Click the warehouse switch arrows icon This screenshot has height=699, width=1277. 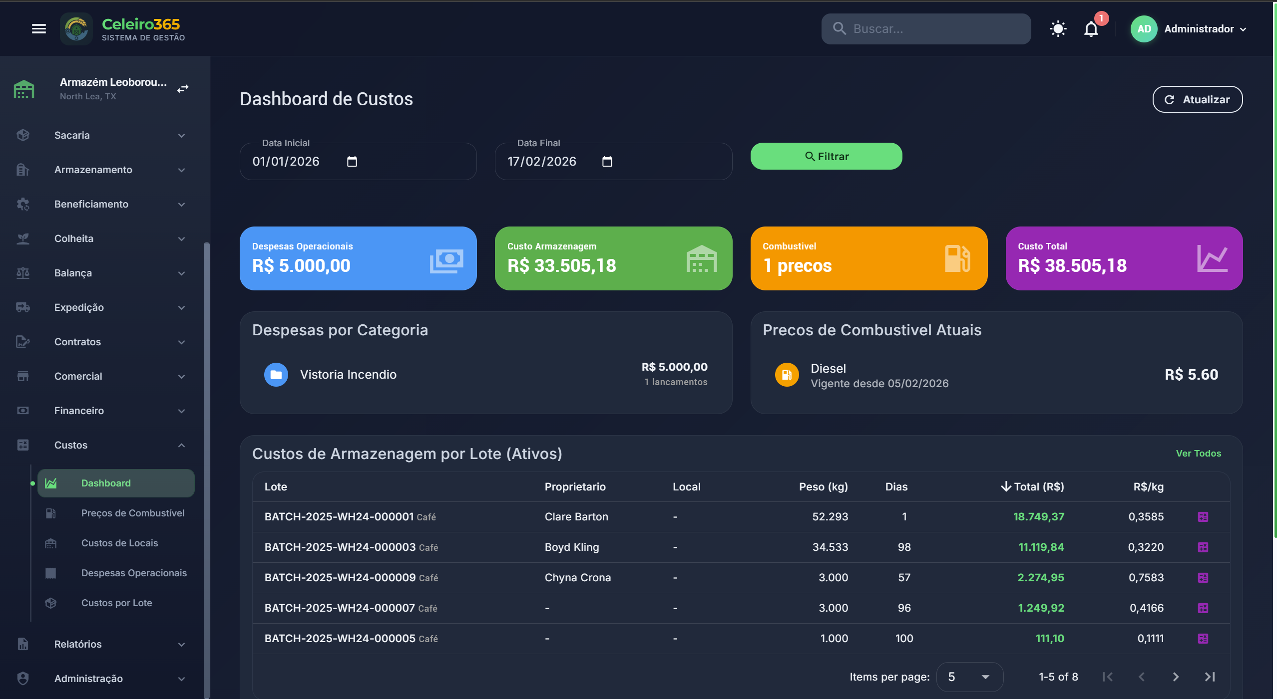183,89
